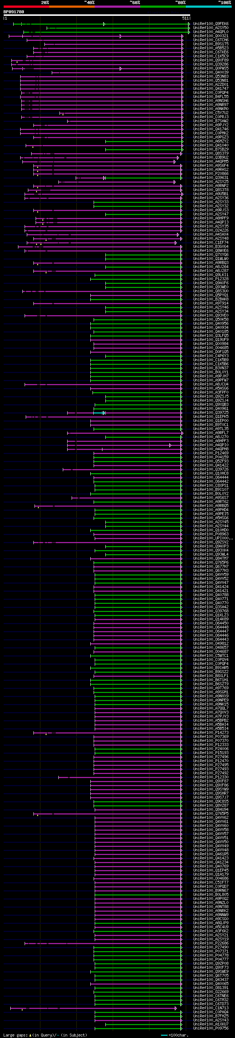Select label UniRef100_Q40961

coord(211,409)
